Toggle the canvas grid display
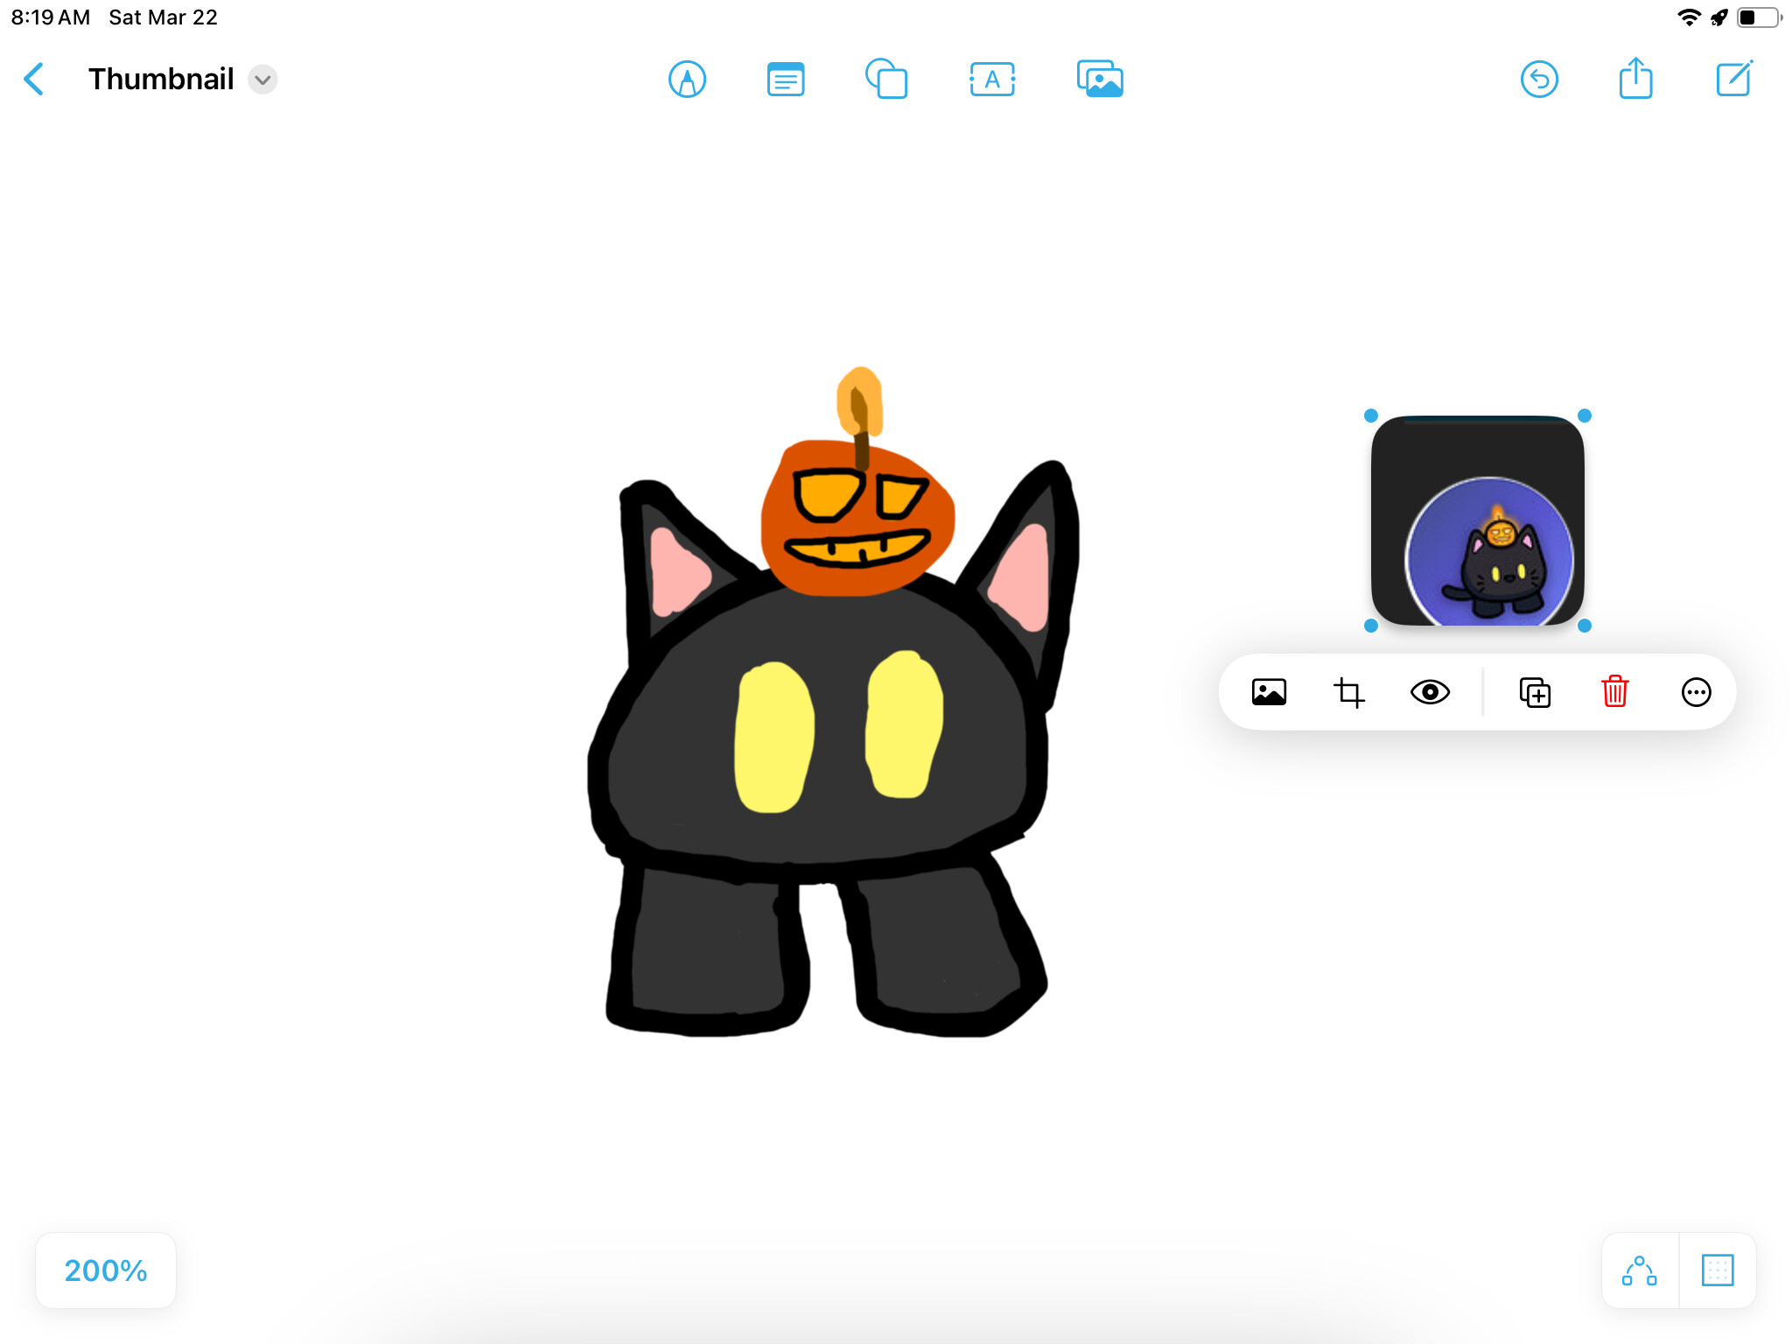The height and width of the screenshot is (1344, 1792). click(x=1717, y=1270)
